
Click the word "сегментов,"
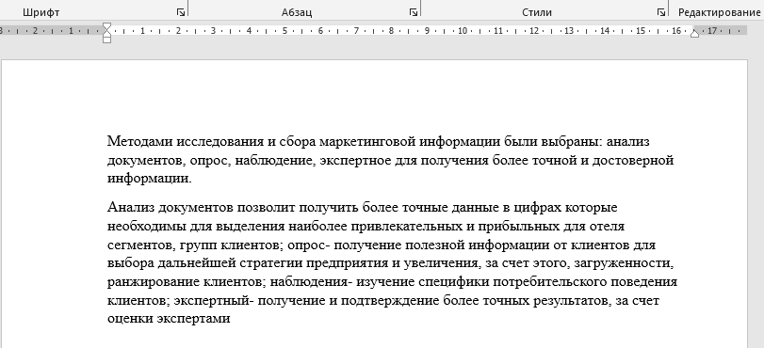[x=141, y=245]
